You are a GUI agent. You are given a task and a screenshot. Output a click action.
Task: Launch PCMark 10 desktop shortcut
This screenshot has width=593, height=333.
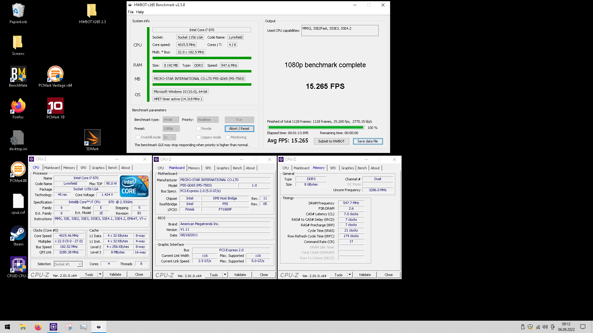click(x=55, y=109)
